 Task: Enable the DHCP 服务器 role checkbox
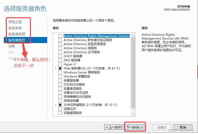click(60, 56)
